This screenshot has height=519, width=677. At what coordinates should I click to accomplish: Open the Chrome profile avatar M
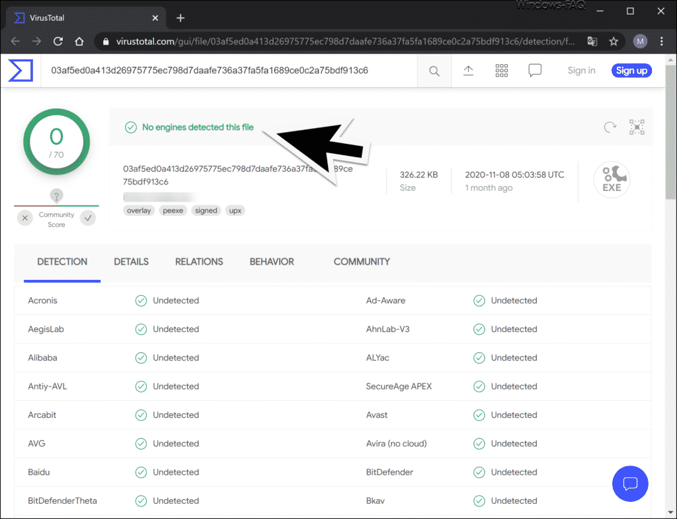pyautogui.click(x=640, y=42)
